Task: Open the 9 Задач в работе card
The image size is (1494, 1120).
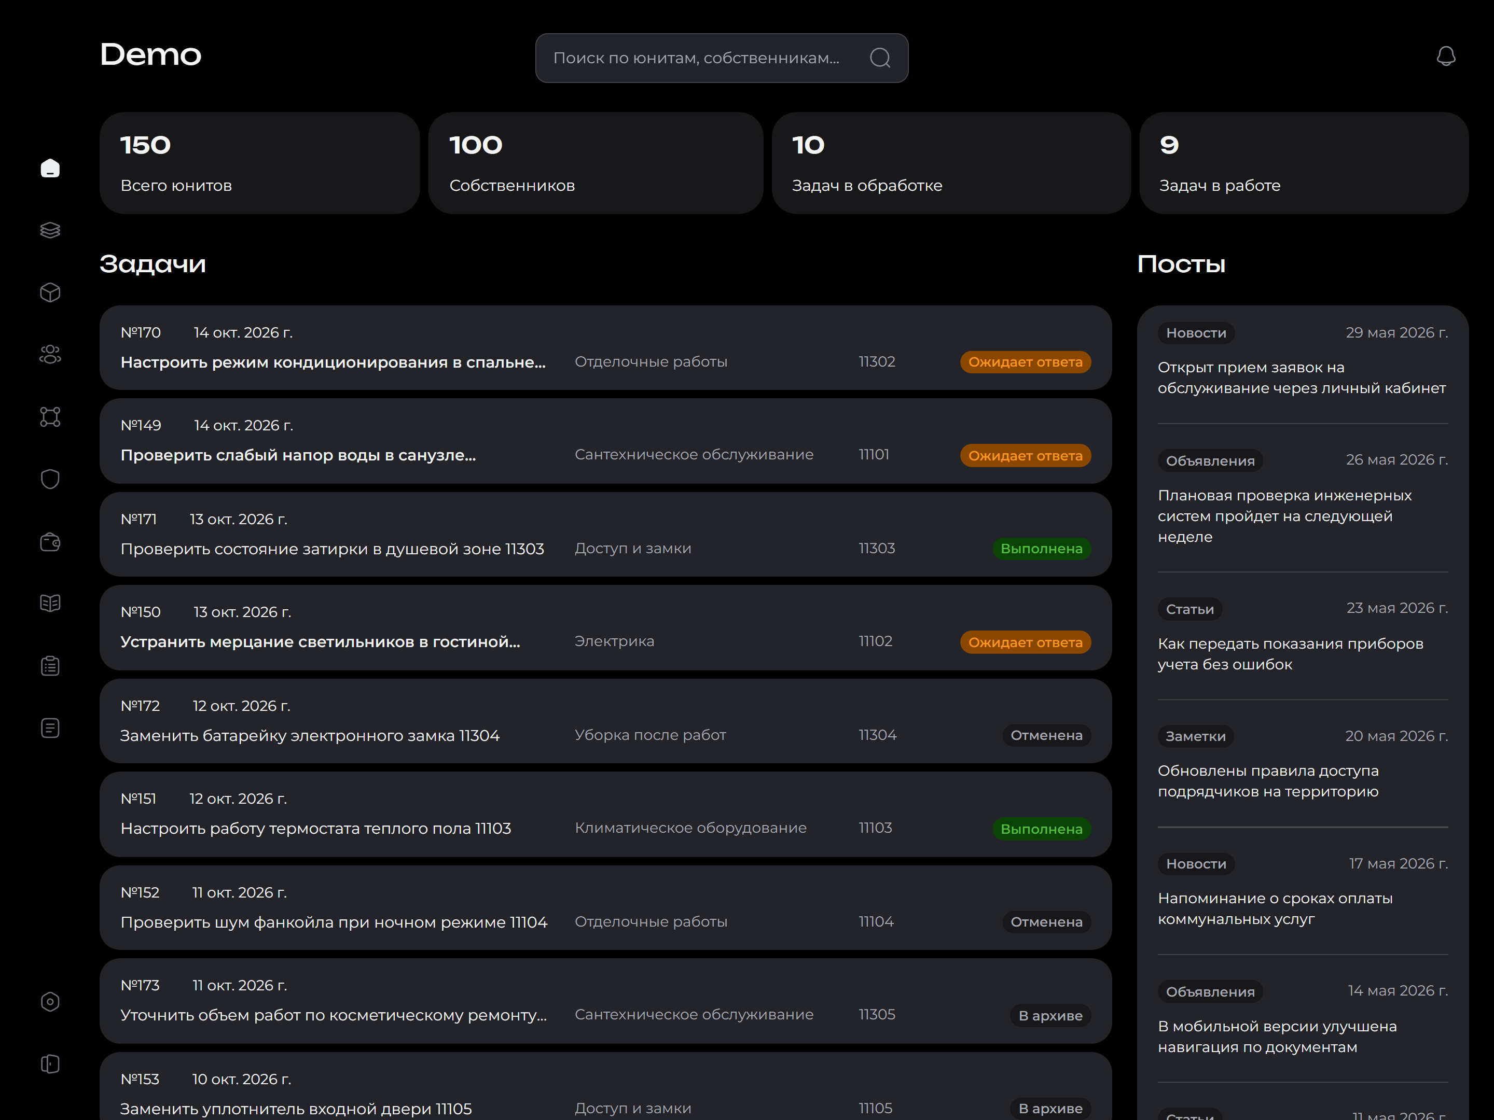Action: (x=1304, y=163)
